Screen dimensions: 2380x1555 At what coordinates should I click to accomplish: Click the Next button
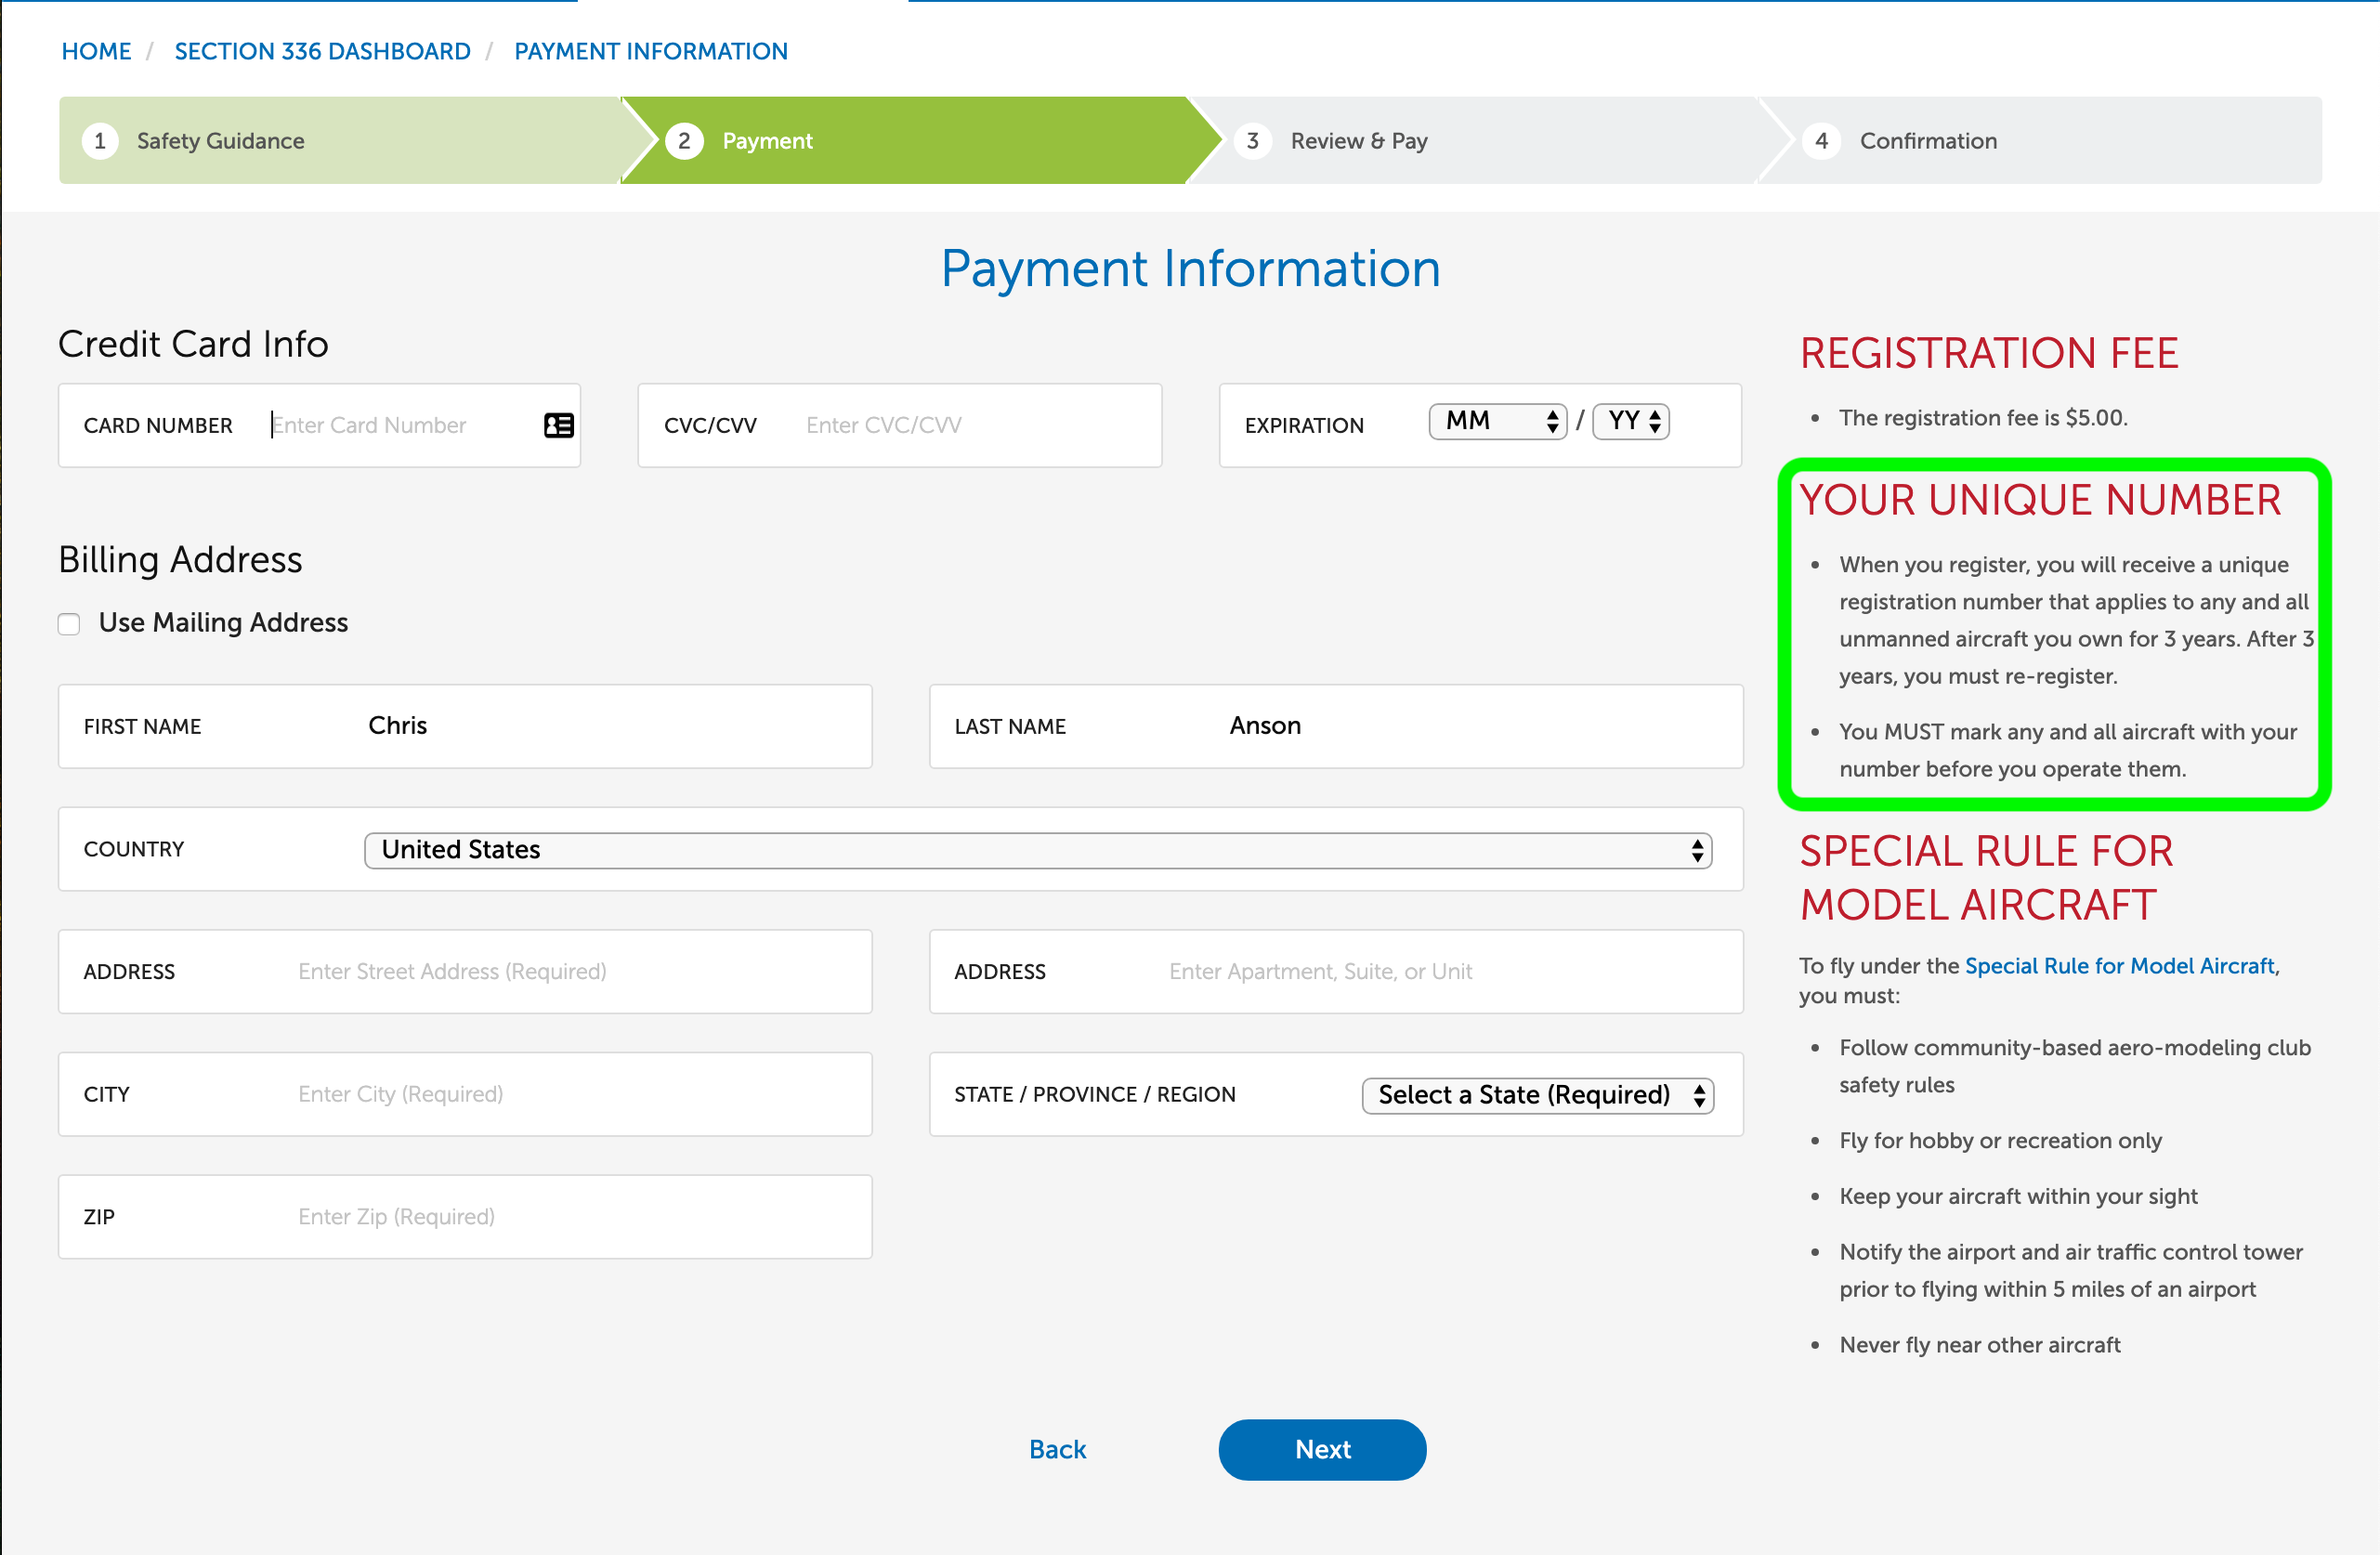coord(1321,1449)
